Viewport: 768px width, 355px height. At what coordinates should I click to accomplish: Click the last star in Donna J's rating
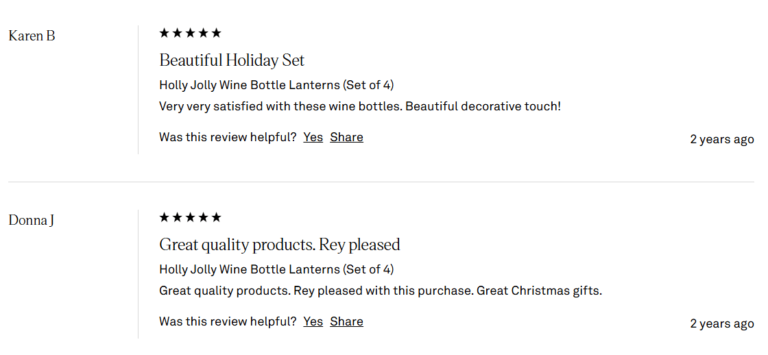217,217
